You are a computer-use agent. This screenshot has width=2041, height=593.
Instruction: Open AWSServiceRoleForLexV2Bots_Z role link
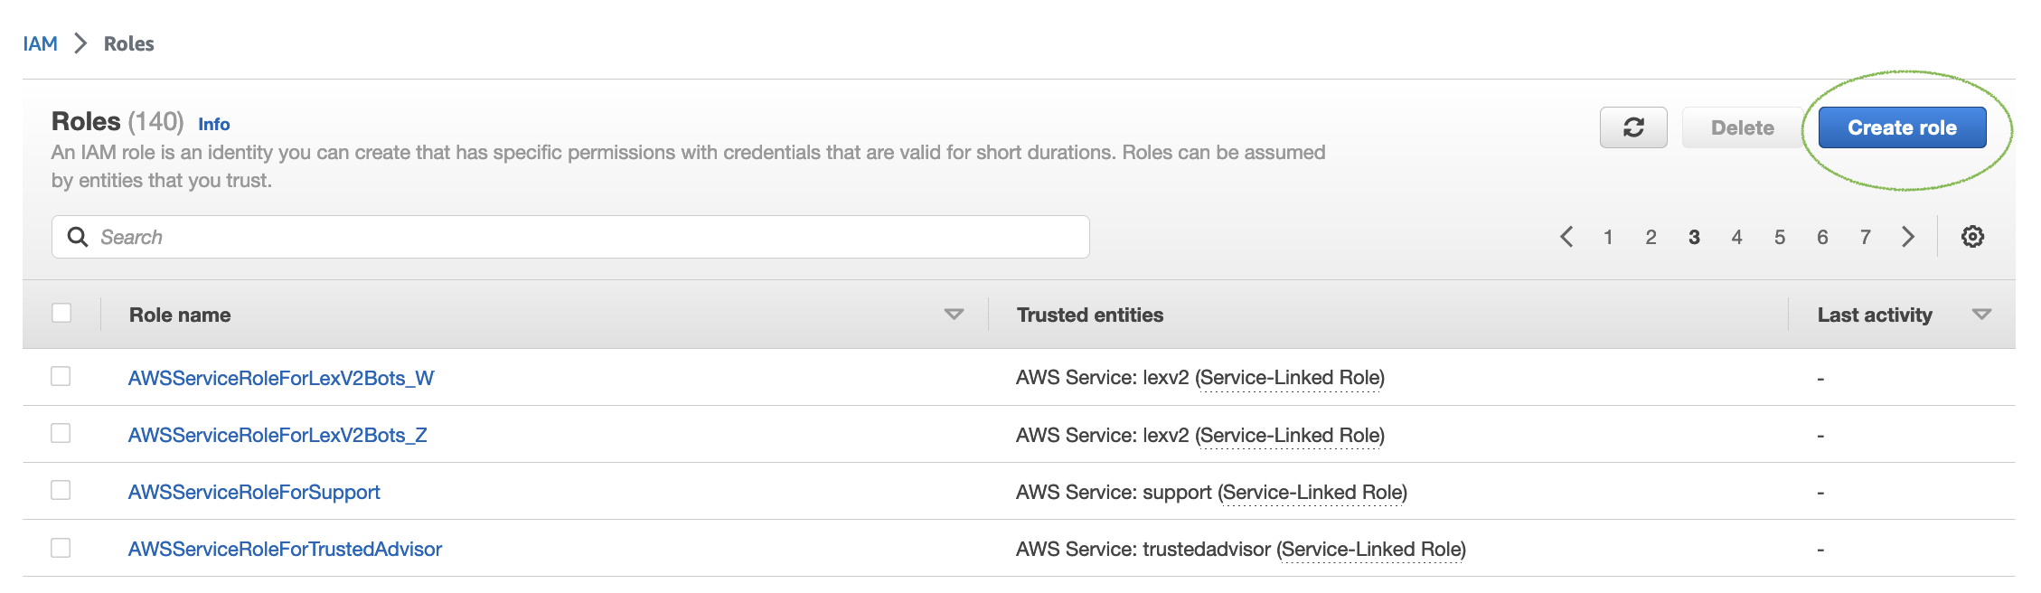pyautogui.click(x=277, y=435)
